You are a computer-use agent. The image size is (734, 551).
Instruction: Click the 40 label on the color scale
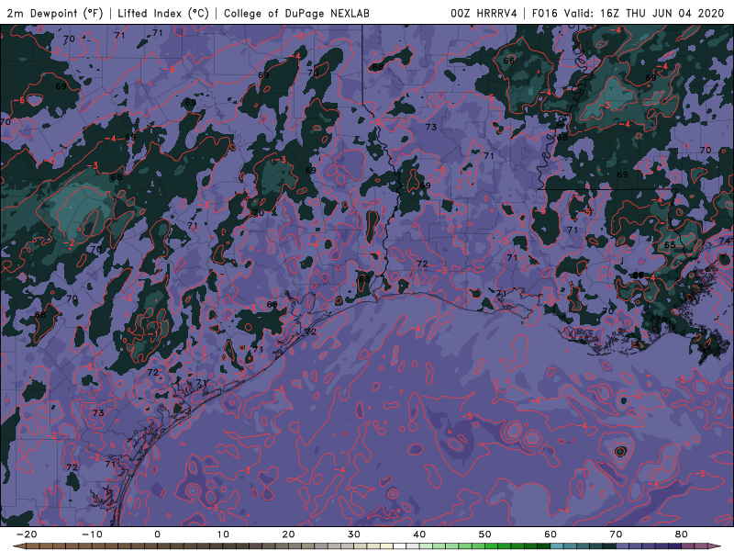tap(419, 534)
